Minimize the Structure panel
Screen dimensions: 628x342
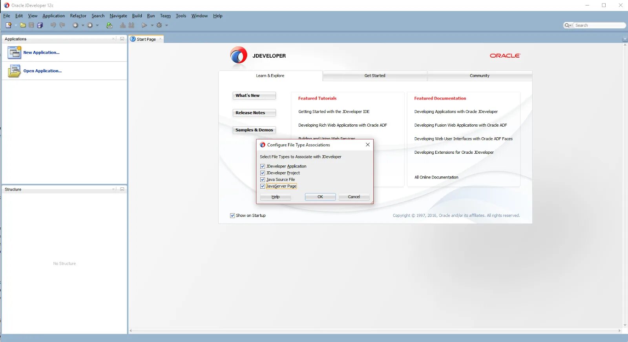[x=122, y=189]
